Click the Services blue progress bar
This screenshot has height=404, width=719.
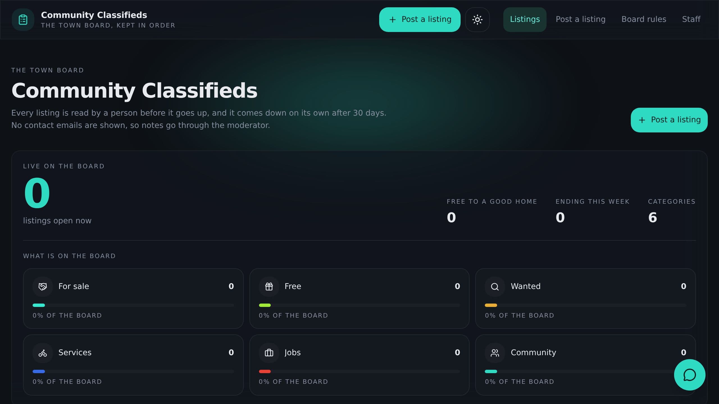coord(133,371)
